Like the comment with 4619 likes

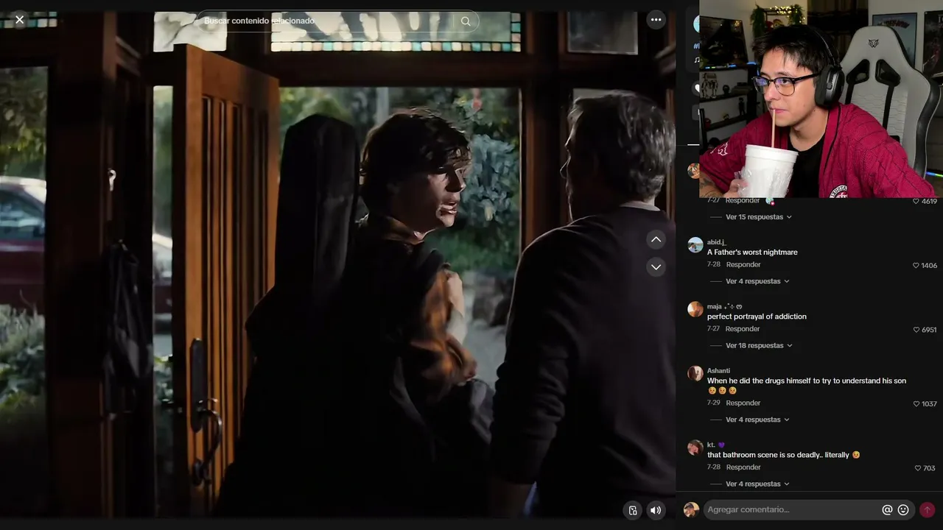point(916,201)
